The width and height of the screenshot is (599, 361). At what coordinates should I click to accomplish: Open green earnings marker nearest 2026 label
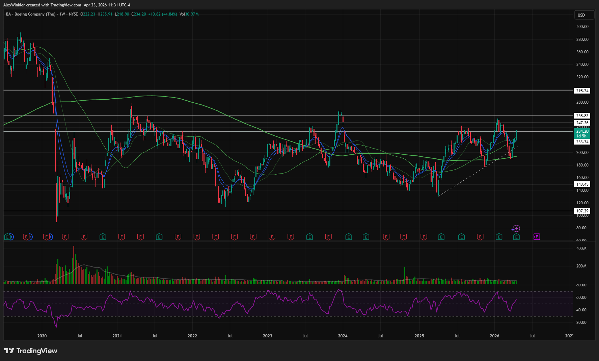pyautogui.click(x=499, y=237)
